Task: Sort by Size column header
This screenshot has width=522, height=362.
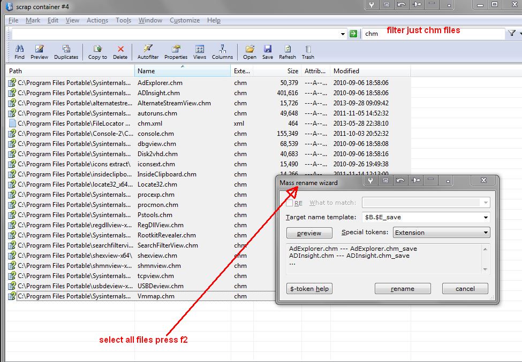Action: [277, 71]
